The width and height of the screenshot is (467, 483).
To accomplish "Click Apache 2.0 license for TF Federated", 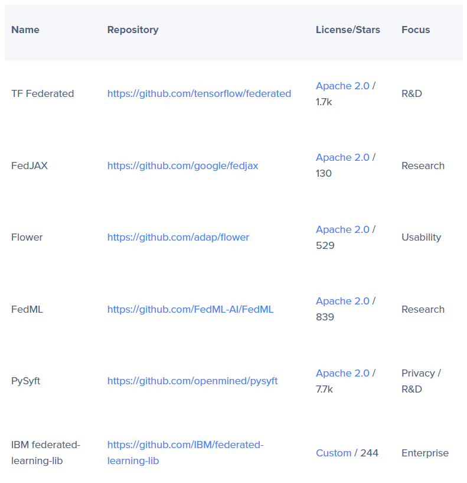I will point(342,86).
